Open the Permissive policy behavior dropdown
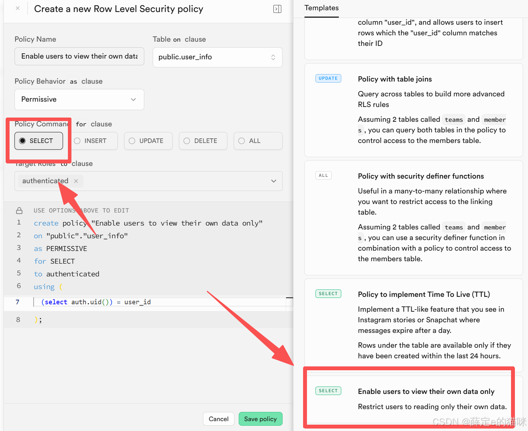This screenshot has height=431, width=528. click(x=79, y=100)
